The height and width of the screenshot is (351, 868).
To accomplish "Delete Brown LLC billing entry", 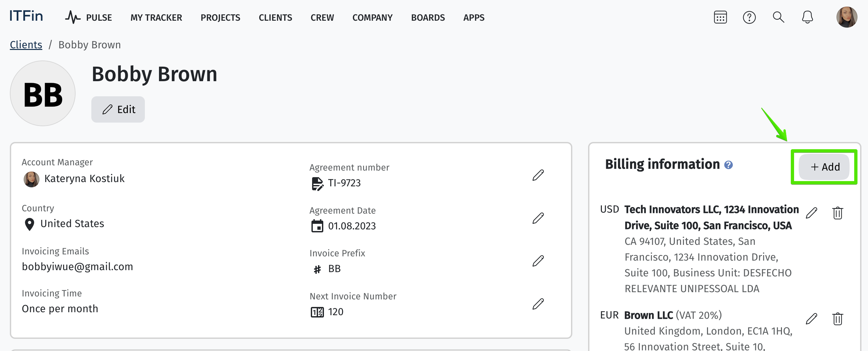I will tap(837, 318).
